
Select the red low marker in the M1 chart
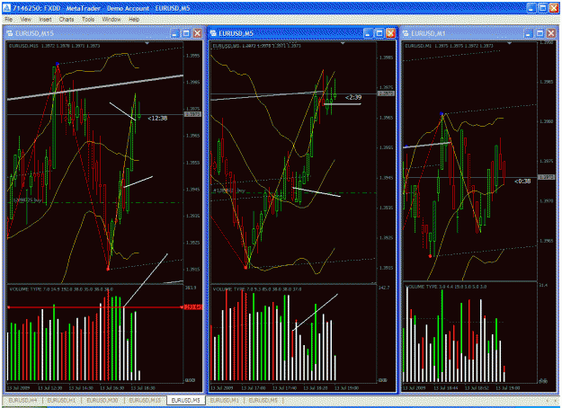(x=430, y=256)
